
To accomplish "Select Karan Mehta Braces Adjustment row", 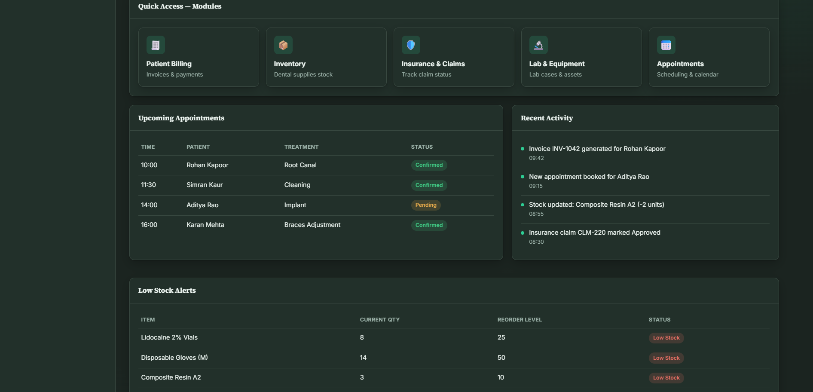I will (316, 225).
